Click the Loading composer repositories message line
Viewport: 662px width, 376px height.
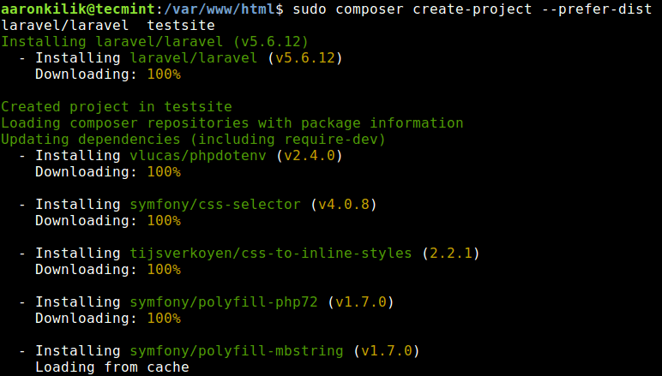[x=232, y=123]
